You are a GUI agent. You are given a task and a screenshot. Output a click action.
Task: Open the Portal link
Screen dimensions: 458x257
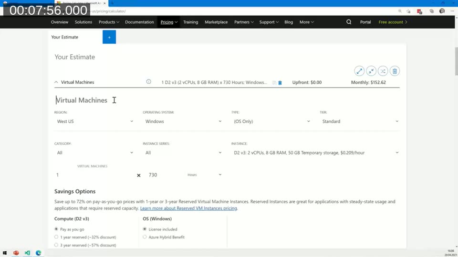[x=365, y=22]
